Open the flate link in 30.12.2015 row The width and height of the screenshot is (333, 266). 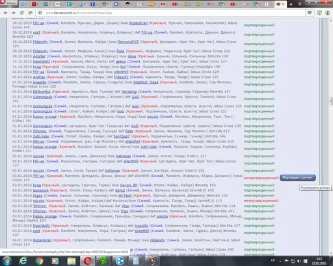click(120, 51)
